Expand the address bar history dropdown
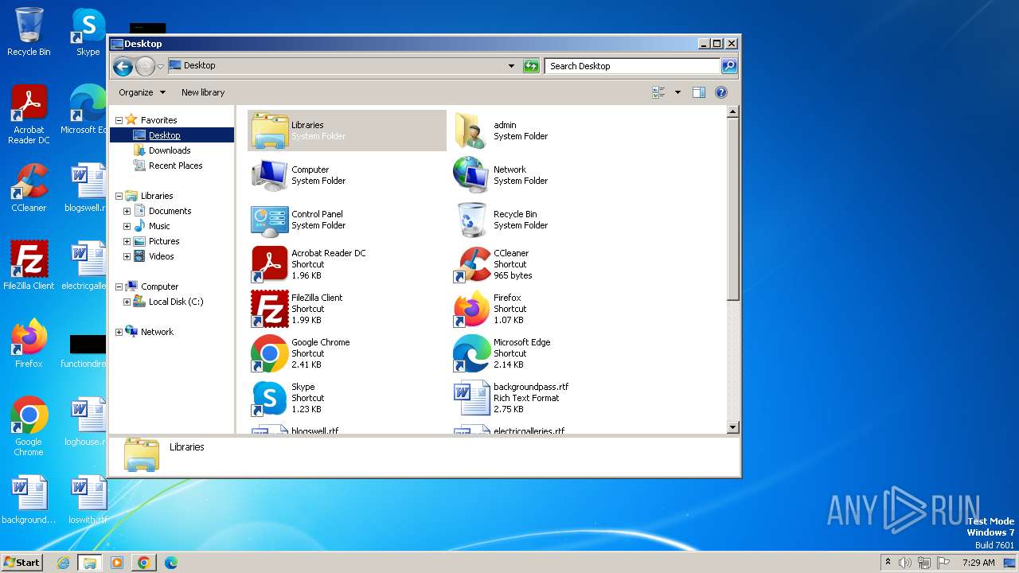This screenshot has height=573, width=1019. [511, 66]
